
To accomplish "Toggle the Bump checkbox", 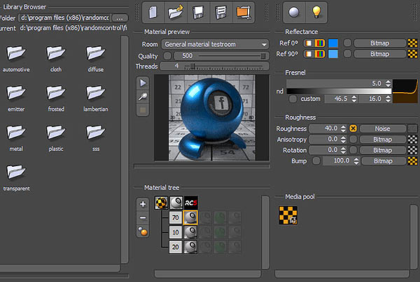I will tap(317, 161).
